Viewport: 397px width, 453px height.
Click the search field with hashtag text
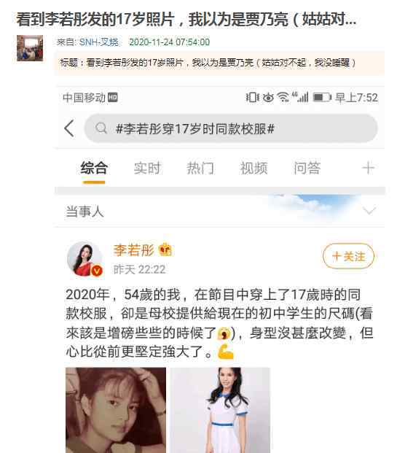click(x=231, y=128)
